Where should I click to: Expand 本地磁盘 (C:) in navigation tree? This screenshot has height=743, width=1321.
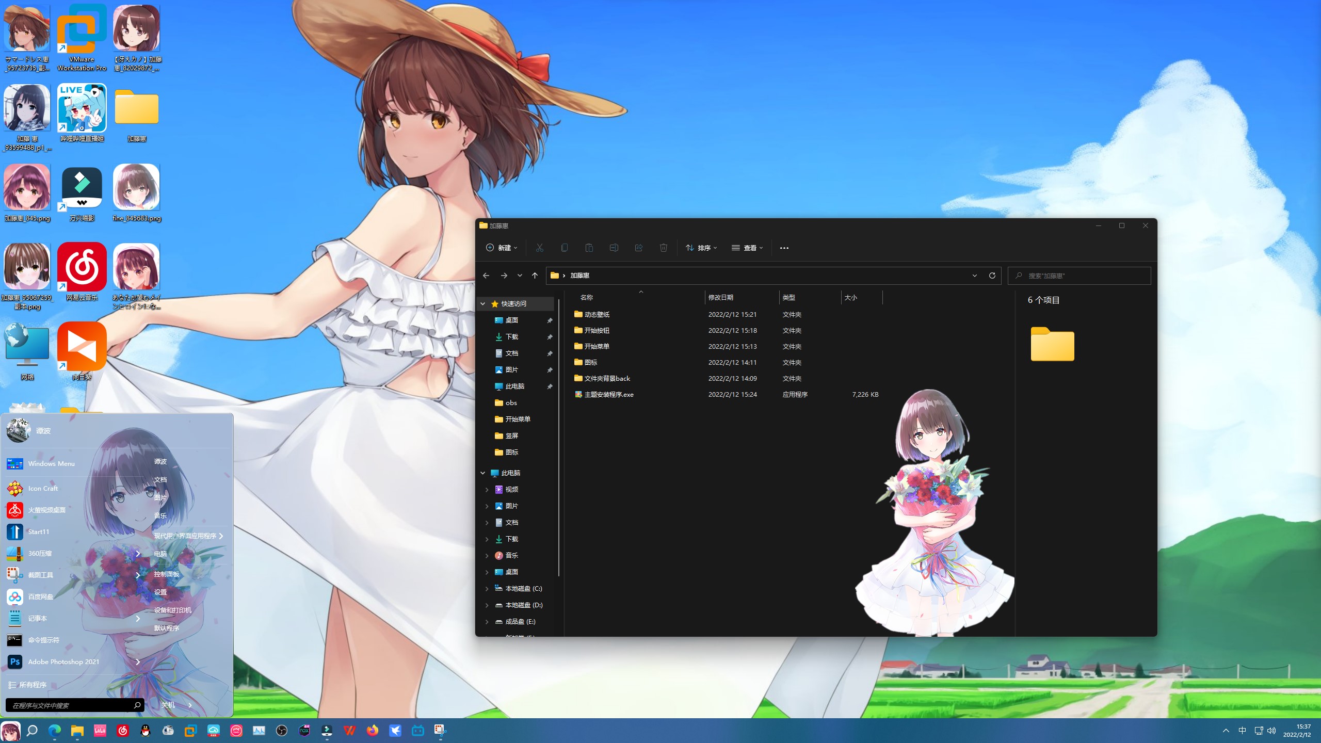[487, 589]
